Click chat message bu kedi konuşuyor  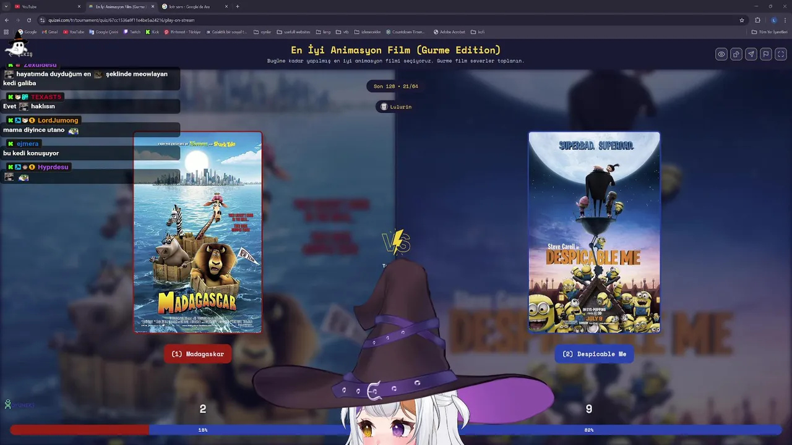pyautogui.click(x=31, y=153)
